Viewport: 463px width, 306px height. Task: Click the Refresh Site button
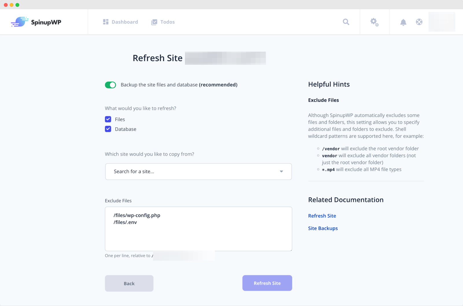pyautogui.click(x=267, y=283)
